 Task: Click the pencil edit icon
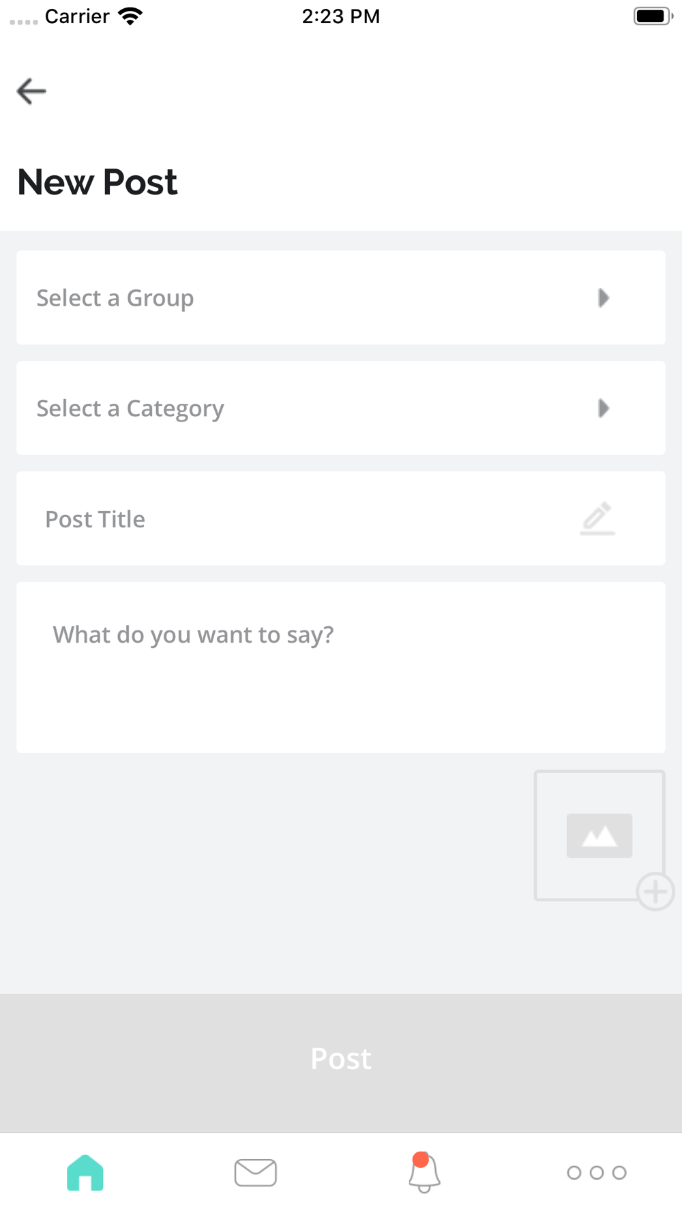pos(597,518)
